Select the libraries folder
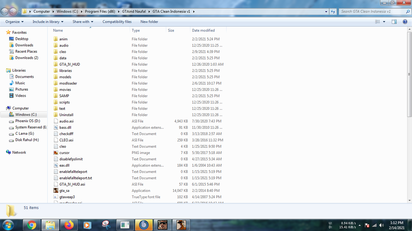 coord(65,71)
